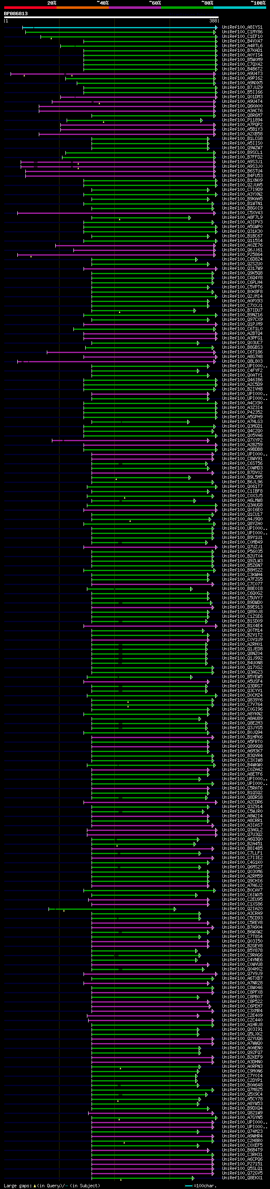The image size is (270, 1189).
Task: Select UniRef100_B6B4T9 label
Action: tap(242, 1150)
